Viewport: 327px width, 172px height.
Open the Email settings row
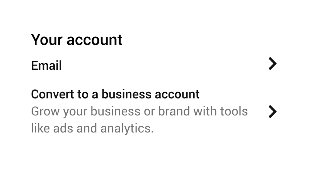[154, 65]
